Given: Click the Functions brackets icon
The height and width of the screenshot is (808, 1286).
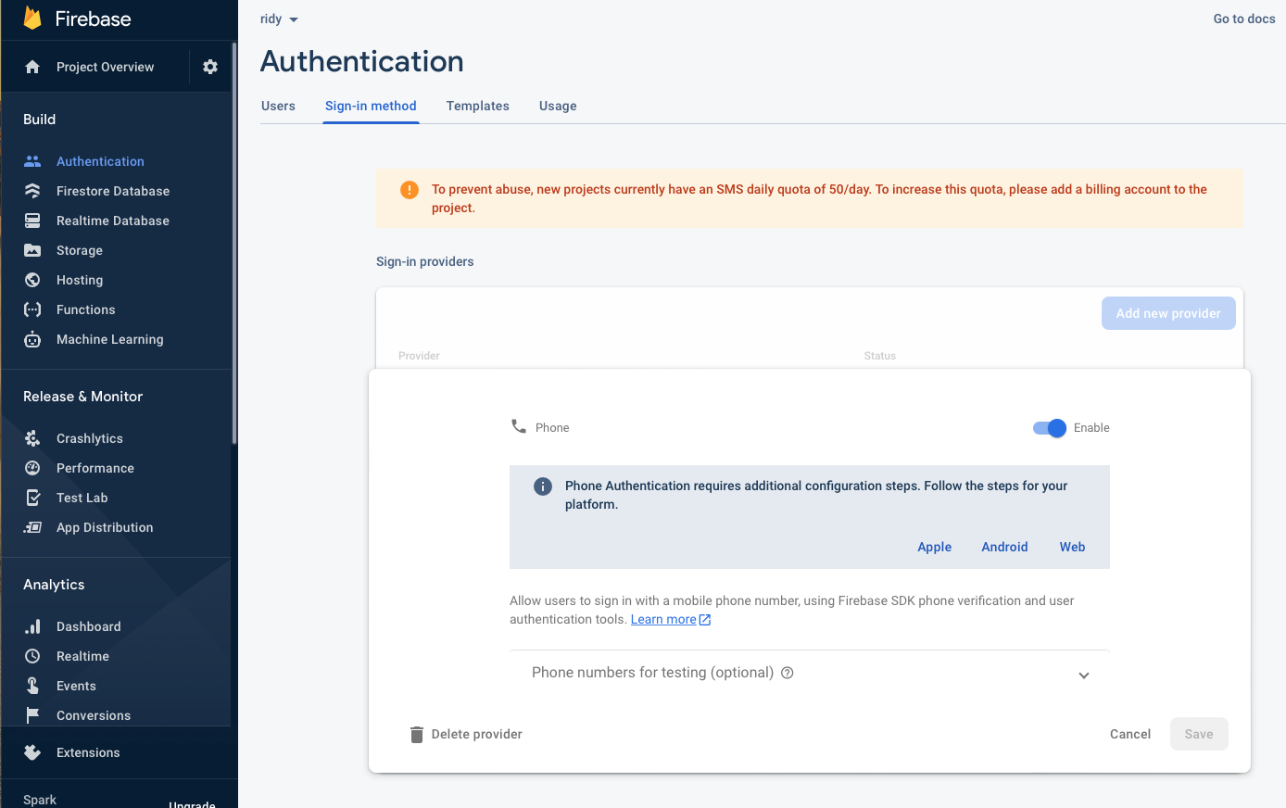Looking at the screenshot, I should coord(32,309).
